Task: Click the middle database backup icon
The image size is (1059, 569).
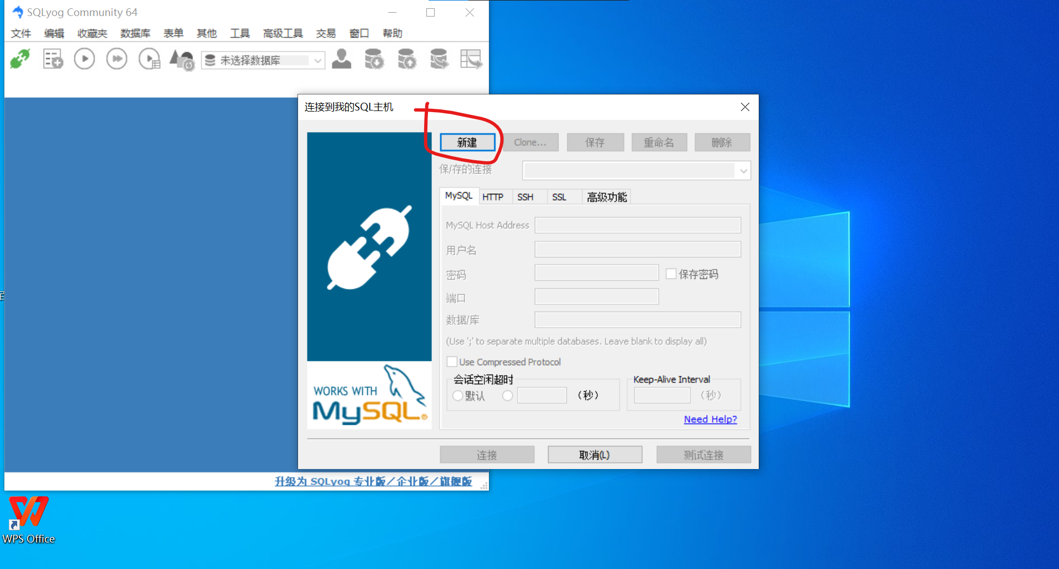Action: (x=406, y=59)
